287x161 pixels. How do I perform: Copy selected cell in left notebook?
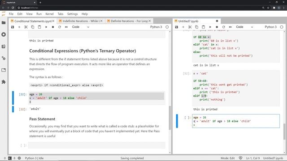33,27
